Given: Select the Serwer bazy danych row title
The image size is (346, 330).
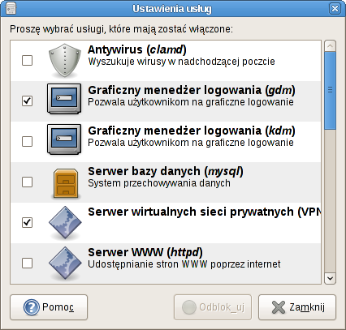Looking at the screenshot, I should pos(166,171).
